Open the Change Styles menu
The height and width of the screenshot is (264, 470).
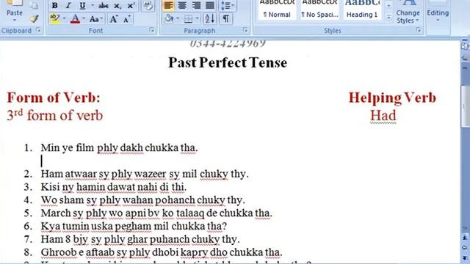coord(408,12)
